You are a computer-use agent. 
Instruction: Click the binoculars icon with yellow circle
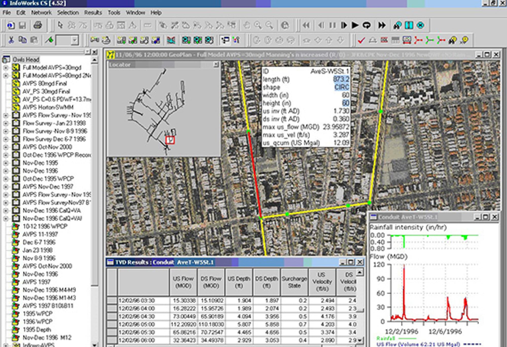click(x=452, y=40)
